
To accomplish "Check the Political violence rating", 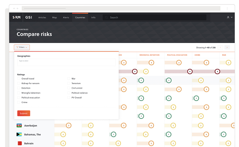I will [x=69, y=93].
